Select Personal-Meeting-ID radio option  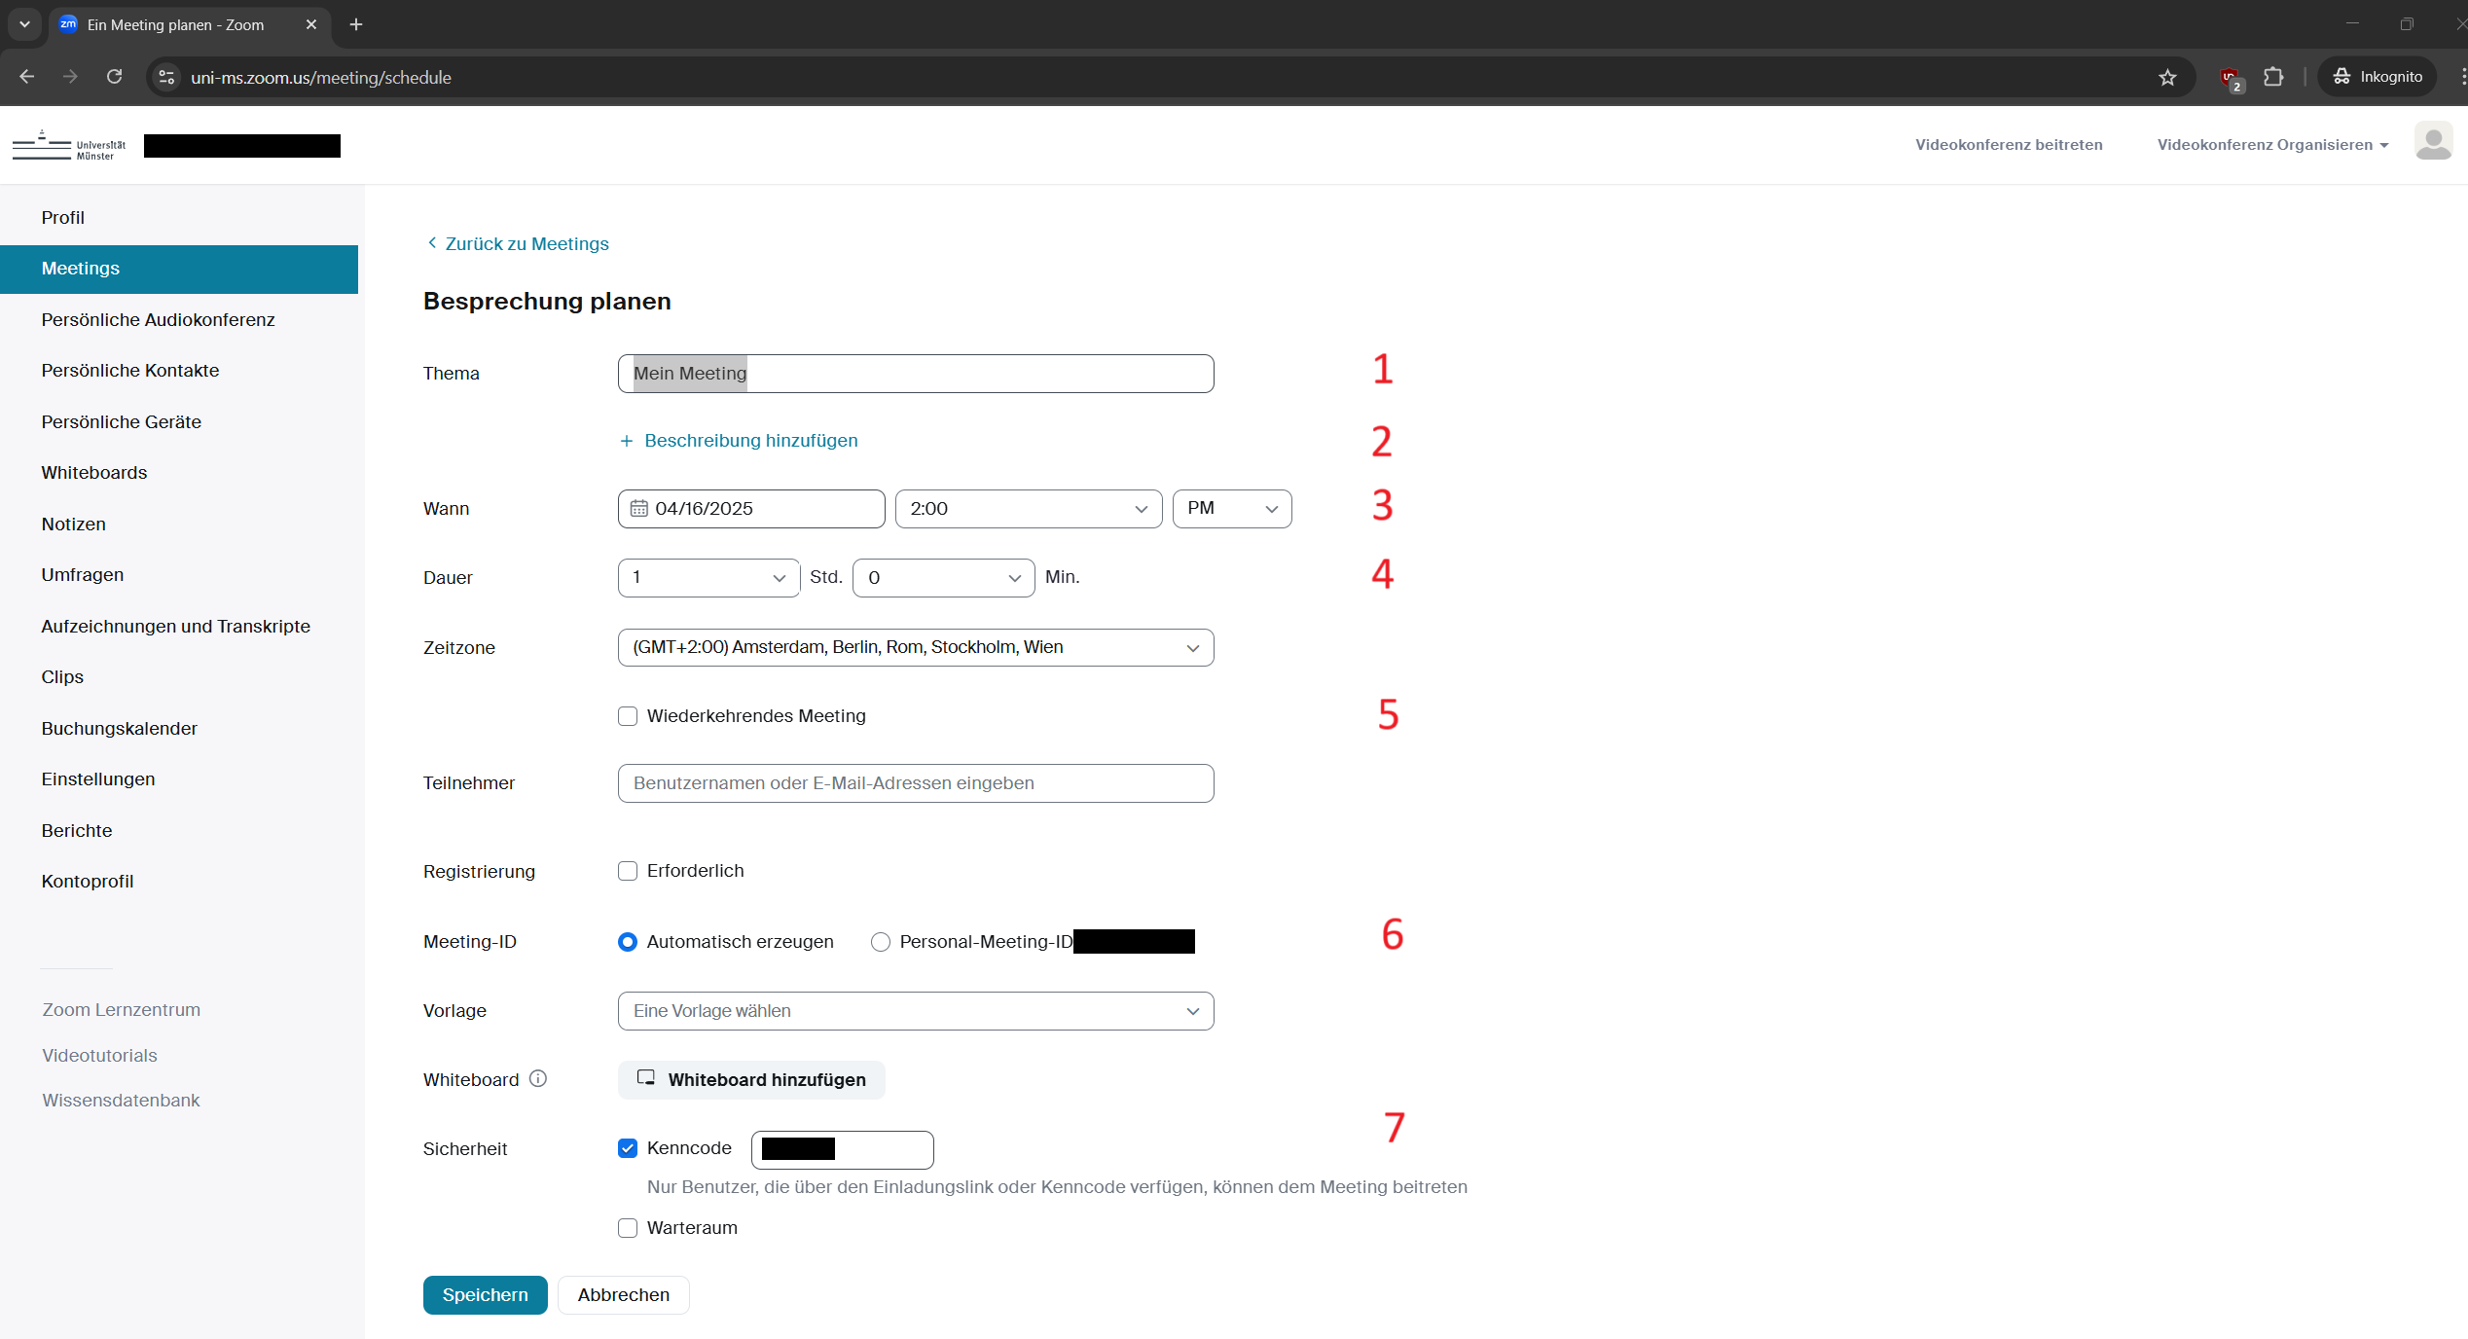pos(881,942)
